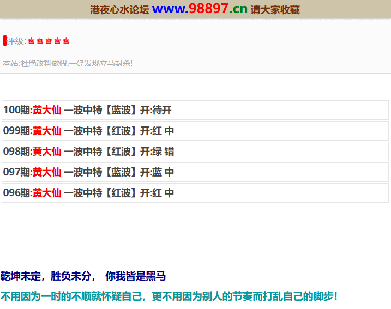Click the fifth crown rating icon
Screen dimensions: 391x309
pyautogui.click(x=66, y=41)
